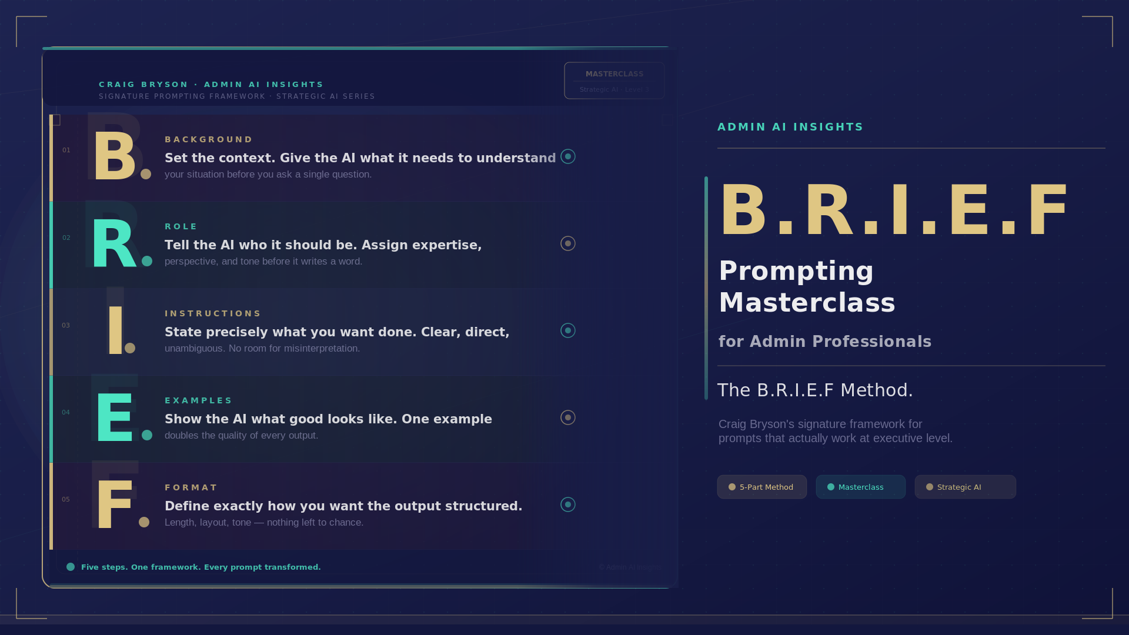Click 'The B.R.I.E.F Method.' line
This screenshot has height=635, width=1129.
[815, 390]
